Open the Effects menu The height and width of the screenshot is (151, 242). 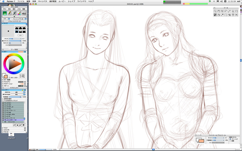coord(34,2)
